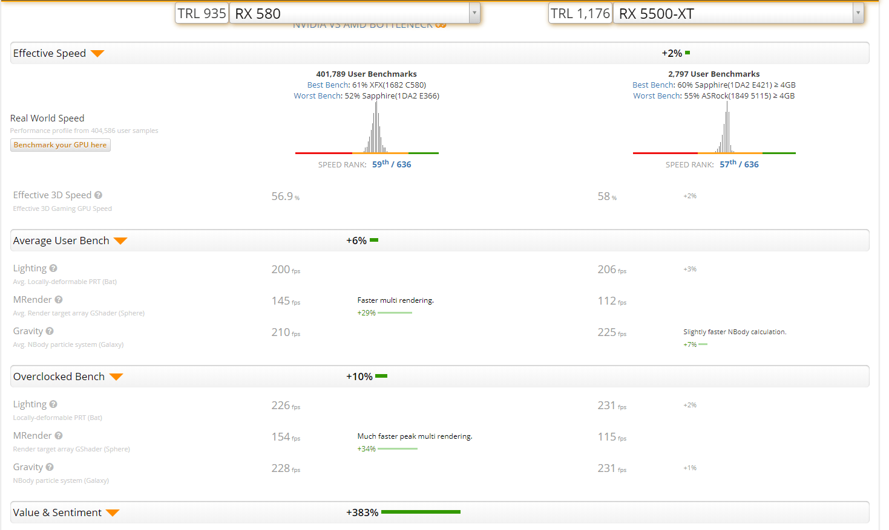Click "Avg. Render target array GShader (Sphere)" subtitle
This screenshot has height=530, width=889.
pos(79,313)
